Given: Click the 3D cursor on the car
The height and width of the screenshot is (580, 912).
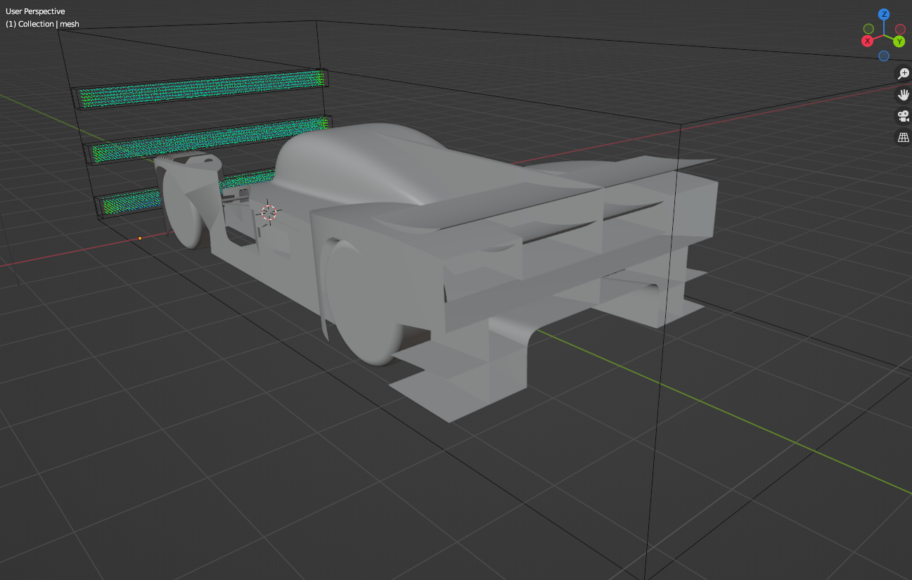Looking at the screenshot, I should pyautogui.click(x=269, y=212).
